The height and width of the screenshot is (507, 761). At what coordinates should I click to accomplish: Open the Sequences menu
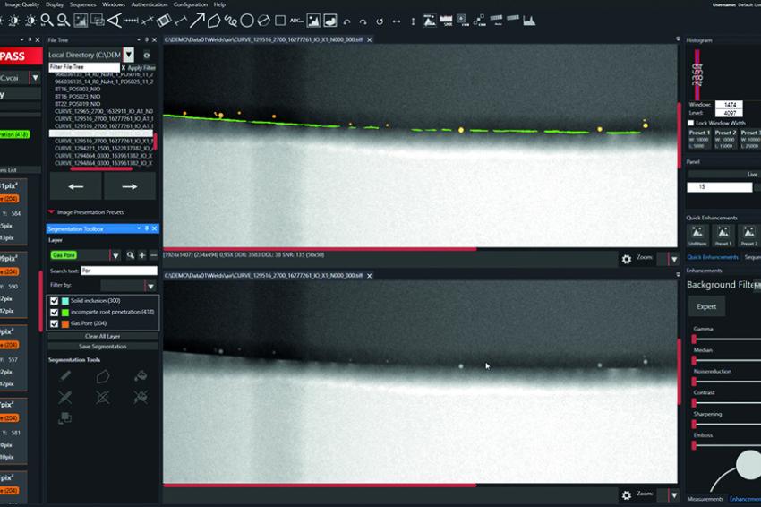(83, 4)
